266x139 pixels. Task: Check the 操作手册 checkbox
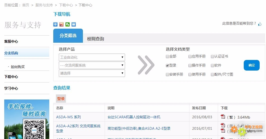(190, 66)
